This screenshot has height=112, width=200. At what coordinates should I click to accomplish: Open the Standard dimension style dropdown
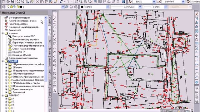(x=183, y=2)
